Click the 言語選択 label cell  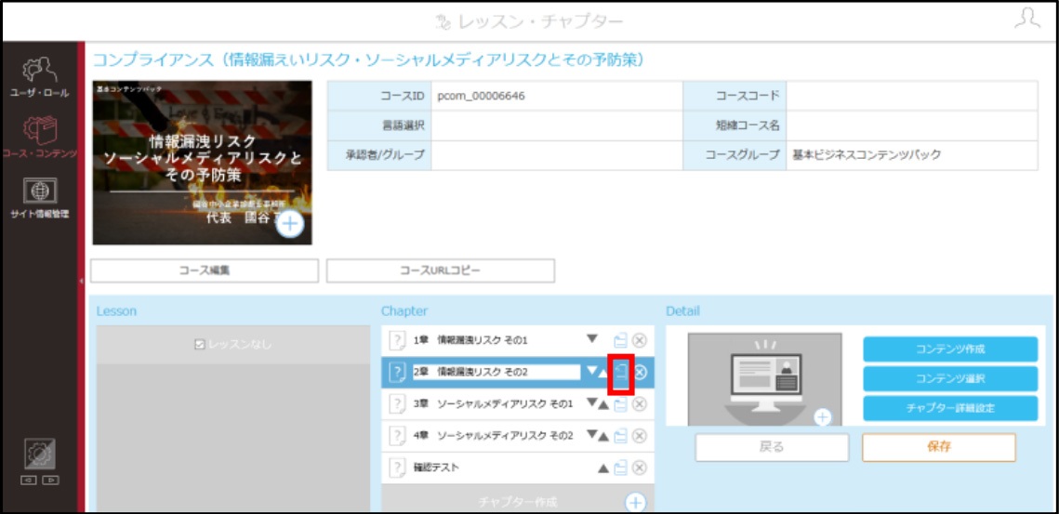[379, 125]
